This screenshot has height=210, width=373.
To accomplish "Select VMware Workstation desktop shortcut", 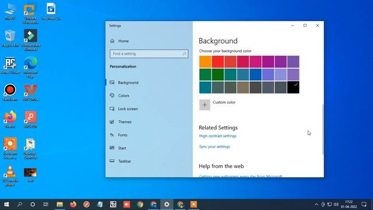I will (30, 13).
